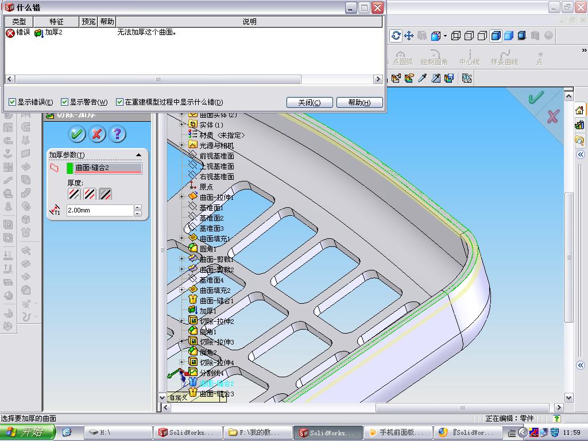
Task: Open F:\我的教... taskbar folder window
Action: point(257,432)
